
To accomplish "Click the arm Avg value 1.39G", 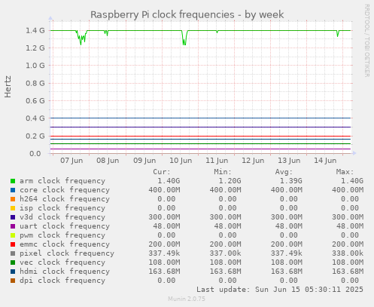I will (x=291, y=181).
